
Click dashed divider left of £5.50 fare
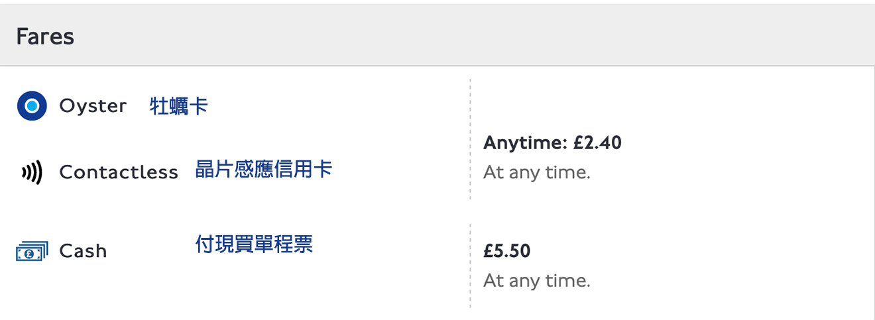pos(470,265)
